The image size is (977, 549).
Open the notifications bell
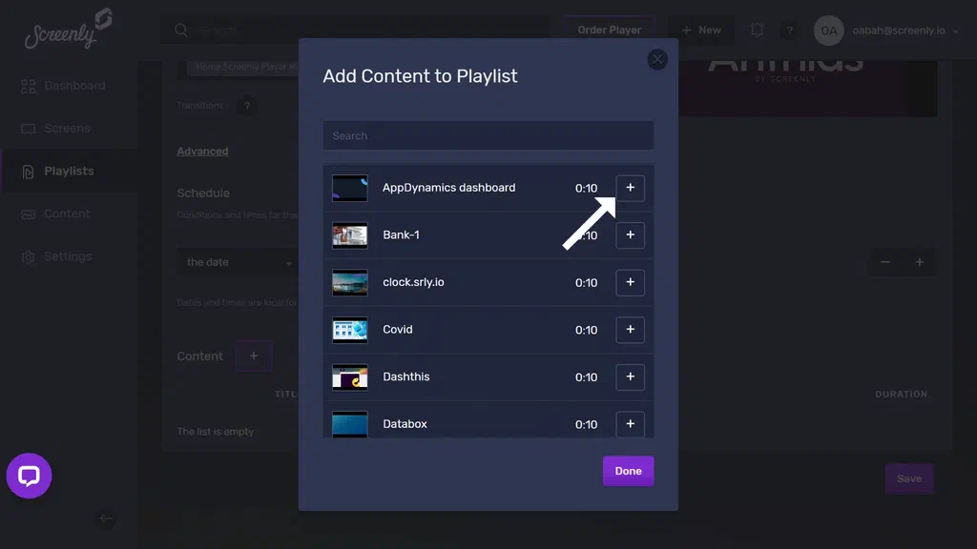(x=757, y=30)
